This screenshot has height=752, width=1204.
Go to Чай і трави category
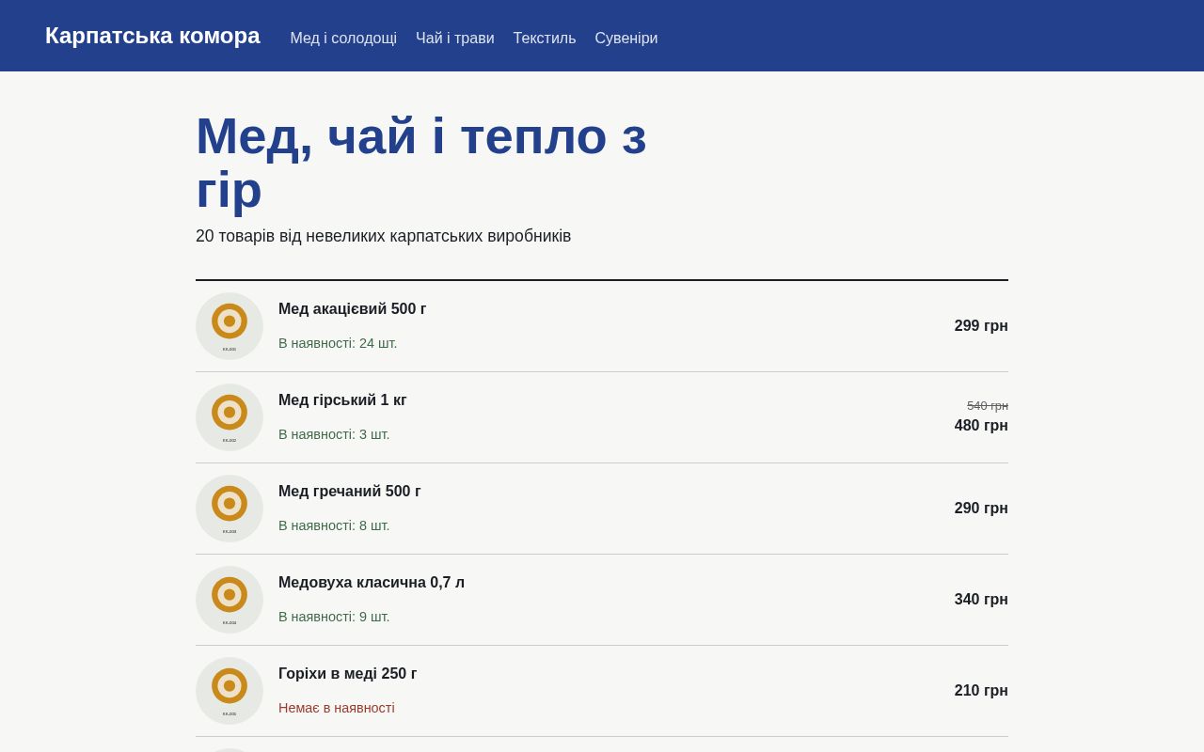click(455, 39)
